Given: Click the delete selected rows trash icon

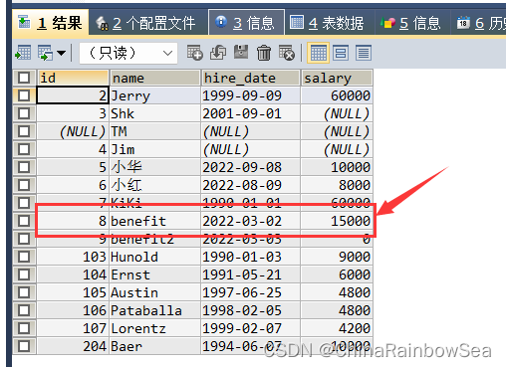Looking at the screenshot, I should pos(264,53).
